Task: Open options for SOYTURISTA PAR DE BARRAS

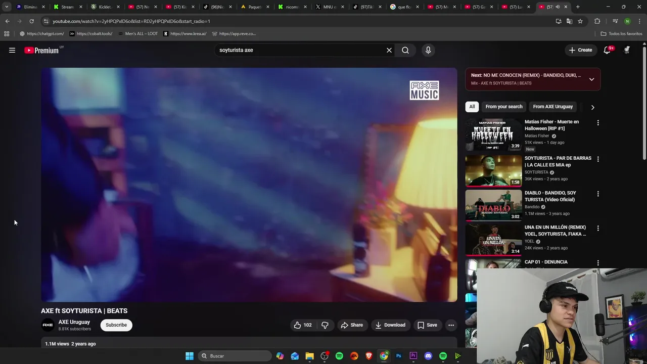Action: pos(598,159)
